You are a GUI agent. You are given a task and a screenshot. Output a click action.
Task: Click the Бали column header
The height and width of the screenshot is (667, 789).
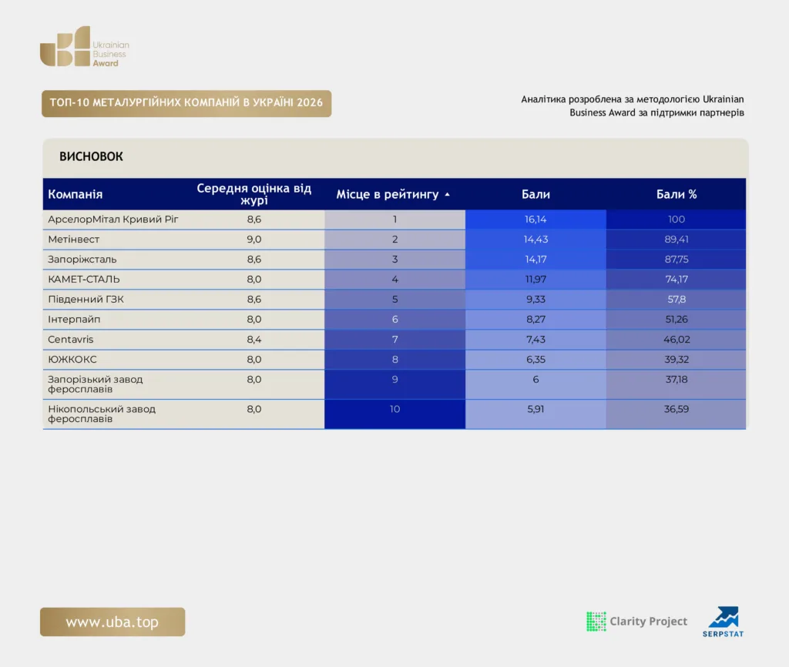coord(536,194)
